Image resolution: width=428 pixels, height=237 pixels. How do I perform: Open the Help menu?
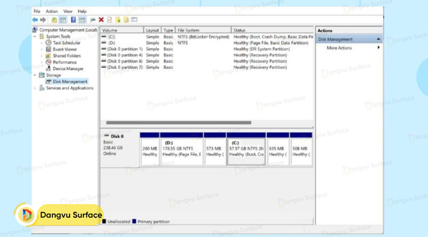tap(82, 11)
